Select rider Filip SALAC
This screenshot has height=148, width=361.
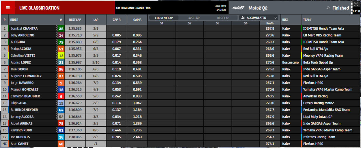tap(19, 103)
